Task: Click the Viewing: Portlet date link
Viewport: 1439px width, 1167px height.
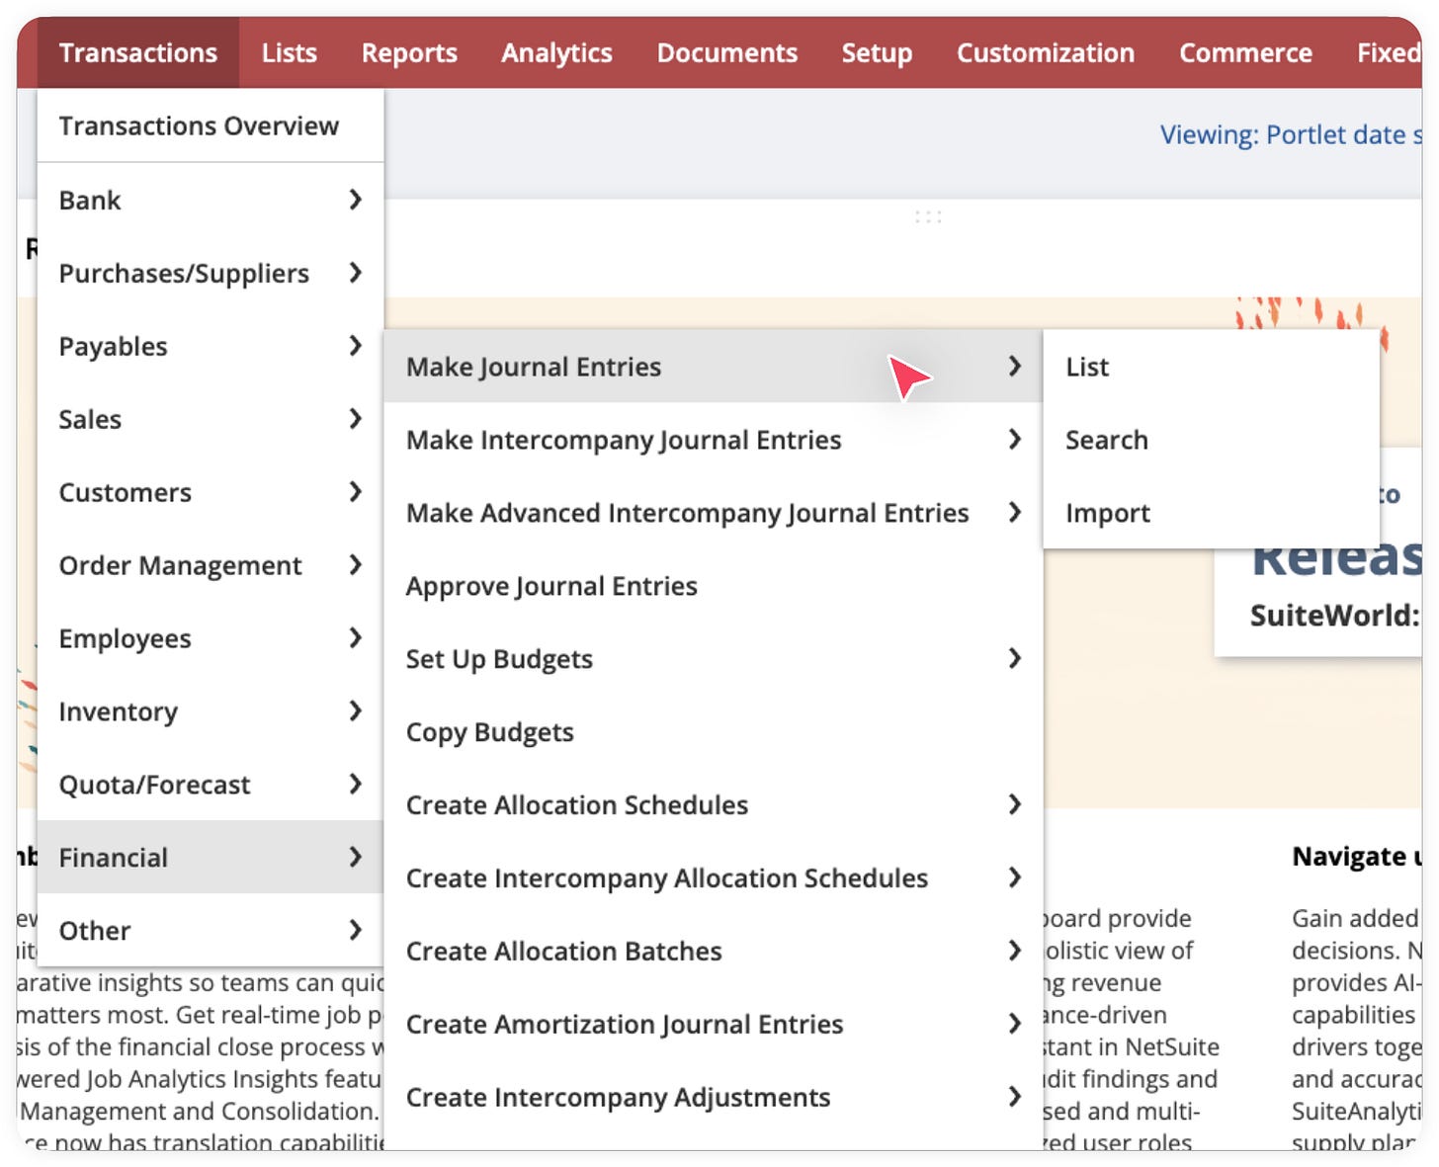Action: 1291,134
